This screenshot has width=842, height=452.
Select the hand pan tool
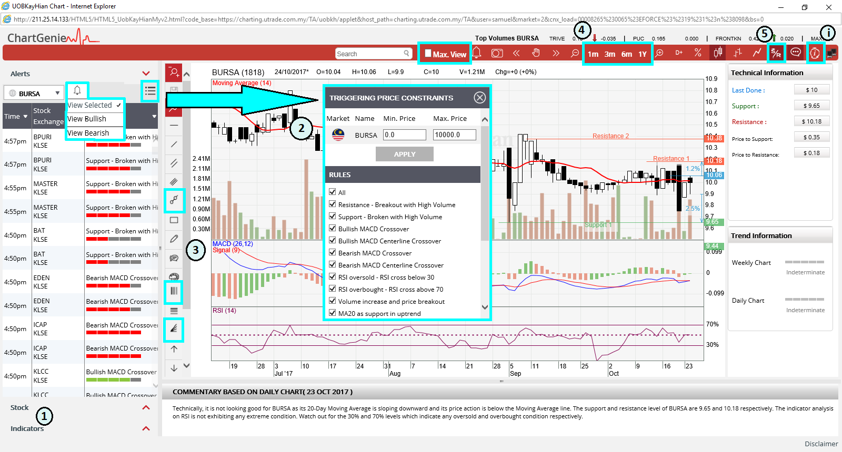point(536,53)
